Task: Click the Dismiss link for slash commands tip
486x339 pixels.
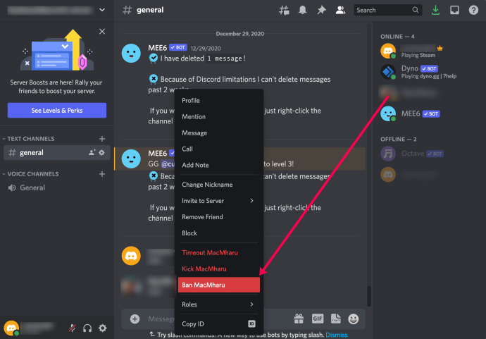Action: pyautogui.click(x=337, y=335)
